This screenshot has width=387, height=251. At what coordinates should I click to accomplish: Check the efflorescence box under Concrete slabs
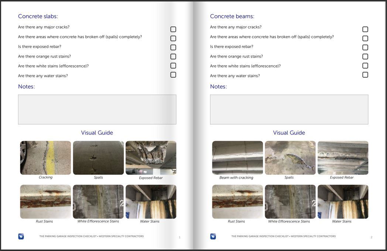pos(173,65)
